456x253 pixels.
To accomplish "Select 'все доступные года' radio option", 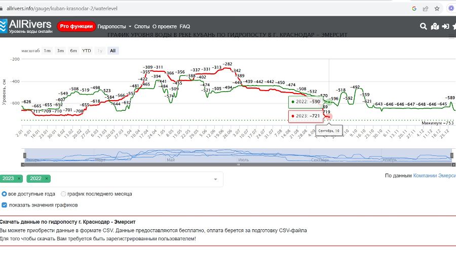I will pyautogui.click(x=5, y=194).
